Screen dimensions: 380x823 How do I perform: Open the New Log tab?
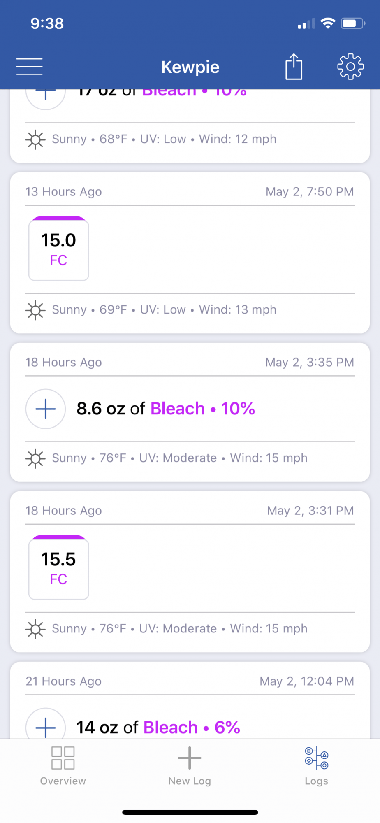(190, 766)
